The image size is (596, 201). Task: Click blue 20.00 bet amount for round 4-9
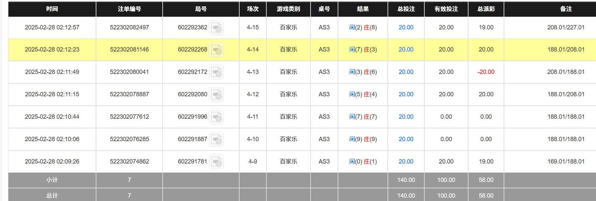[x=406, y=162]
